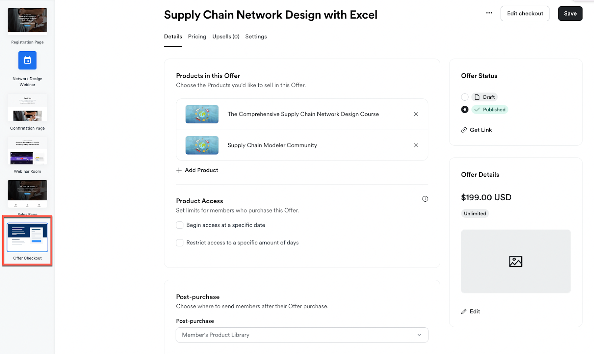
Task: Check Restrict access to specific amount of days
Action: 180,243
